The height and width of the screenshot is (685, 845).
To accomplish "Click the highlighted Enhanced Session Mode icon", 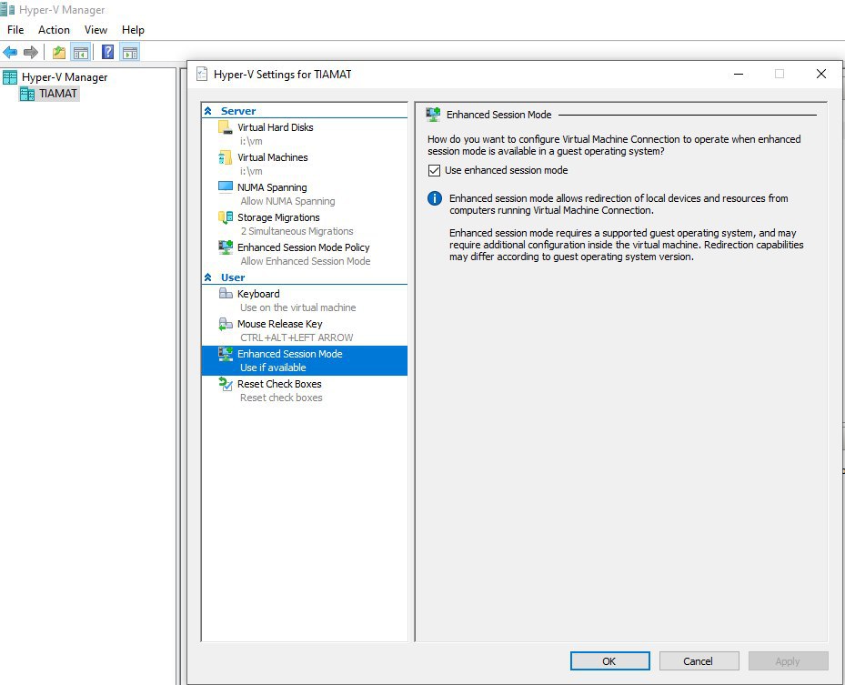I will (x=225, y=354).
